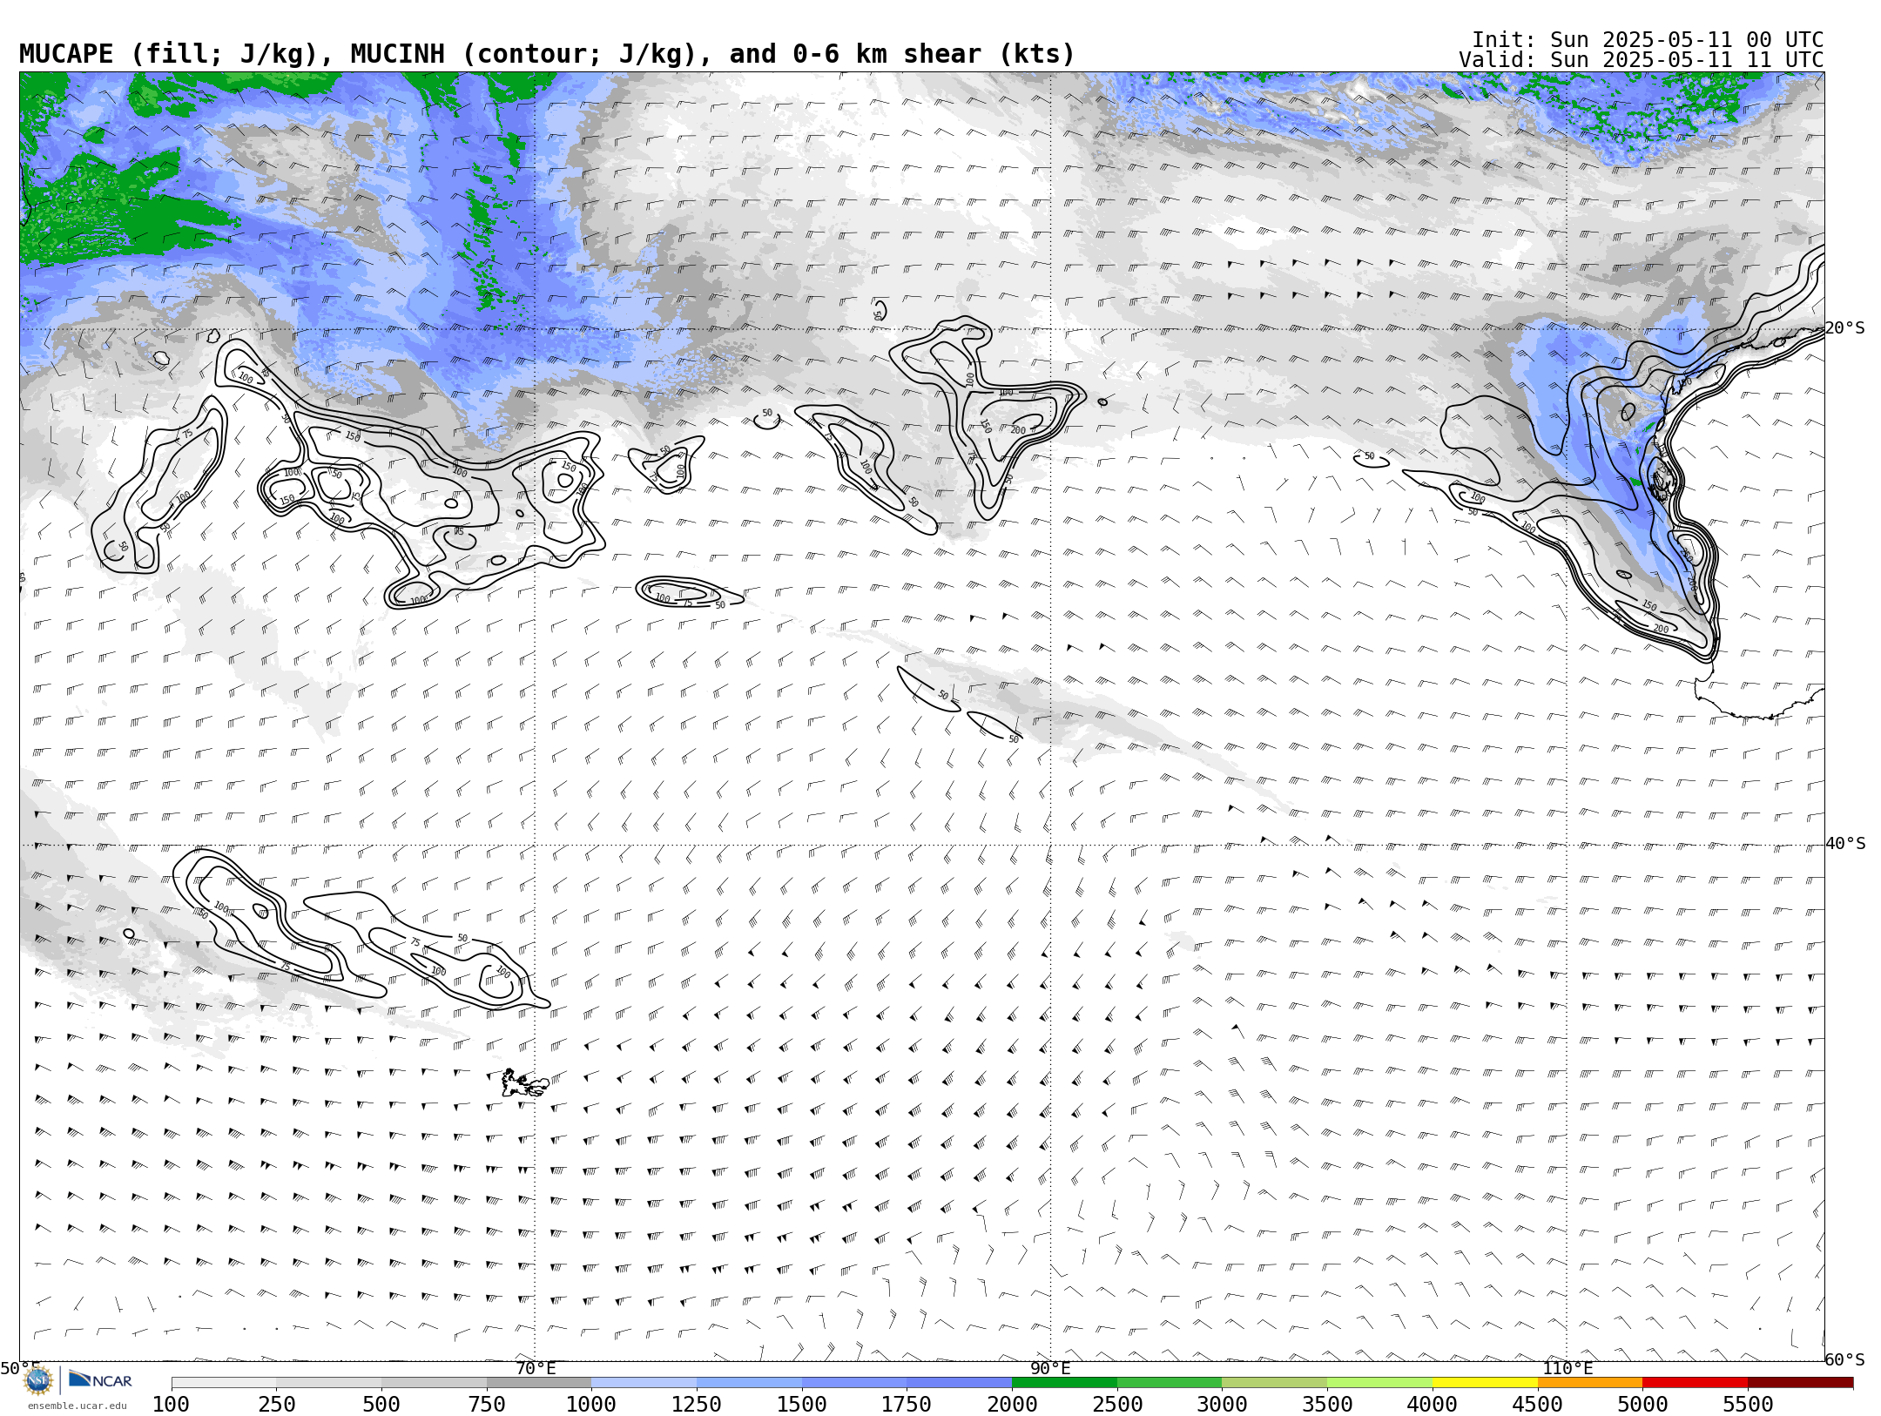This screenshot has height=1416, width=1881.
Task: Pick the dark gray segment between 750 and 1000
Action: [539, 1383]
